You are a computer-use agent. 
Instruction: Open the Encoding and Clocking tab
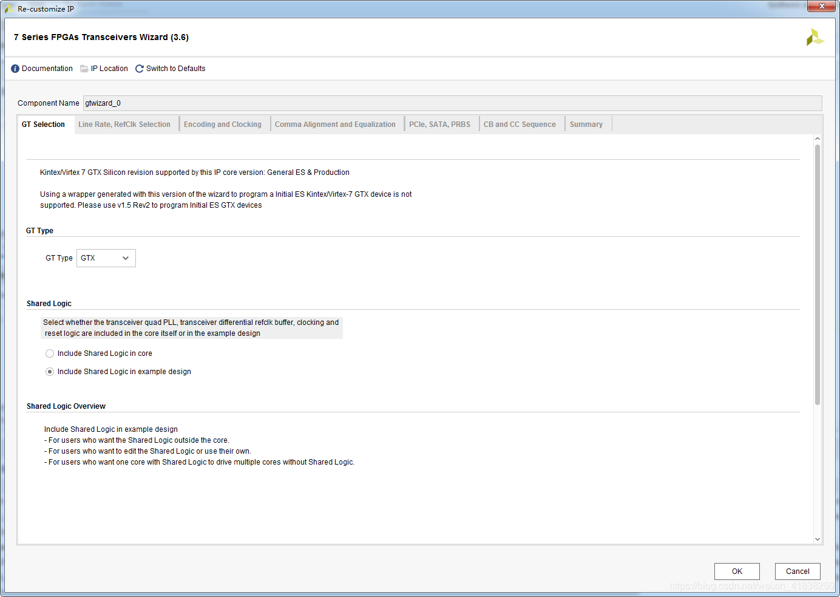pos(223,125)
